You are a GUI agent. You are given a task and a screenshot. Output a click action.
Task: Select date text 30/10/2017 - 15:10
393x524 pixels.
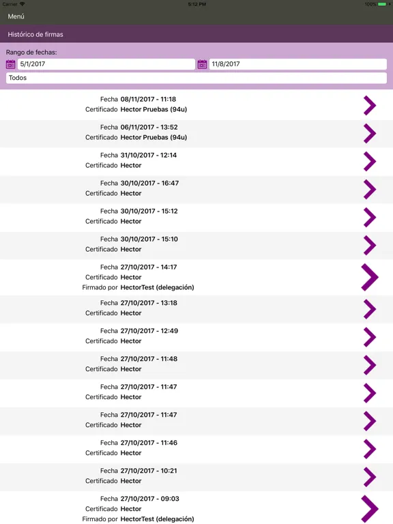pos(149,239)
